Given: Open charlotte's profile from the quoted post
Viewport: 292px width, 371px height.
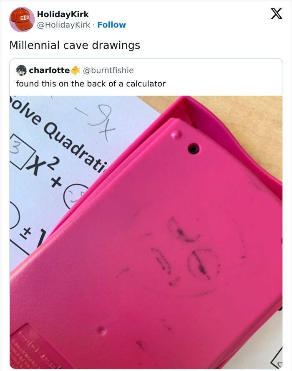Looking at the screenshot, I should point(49,70).
